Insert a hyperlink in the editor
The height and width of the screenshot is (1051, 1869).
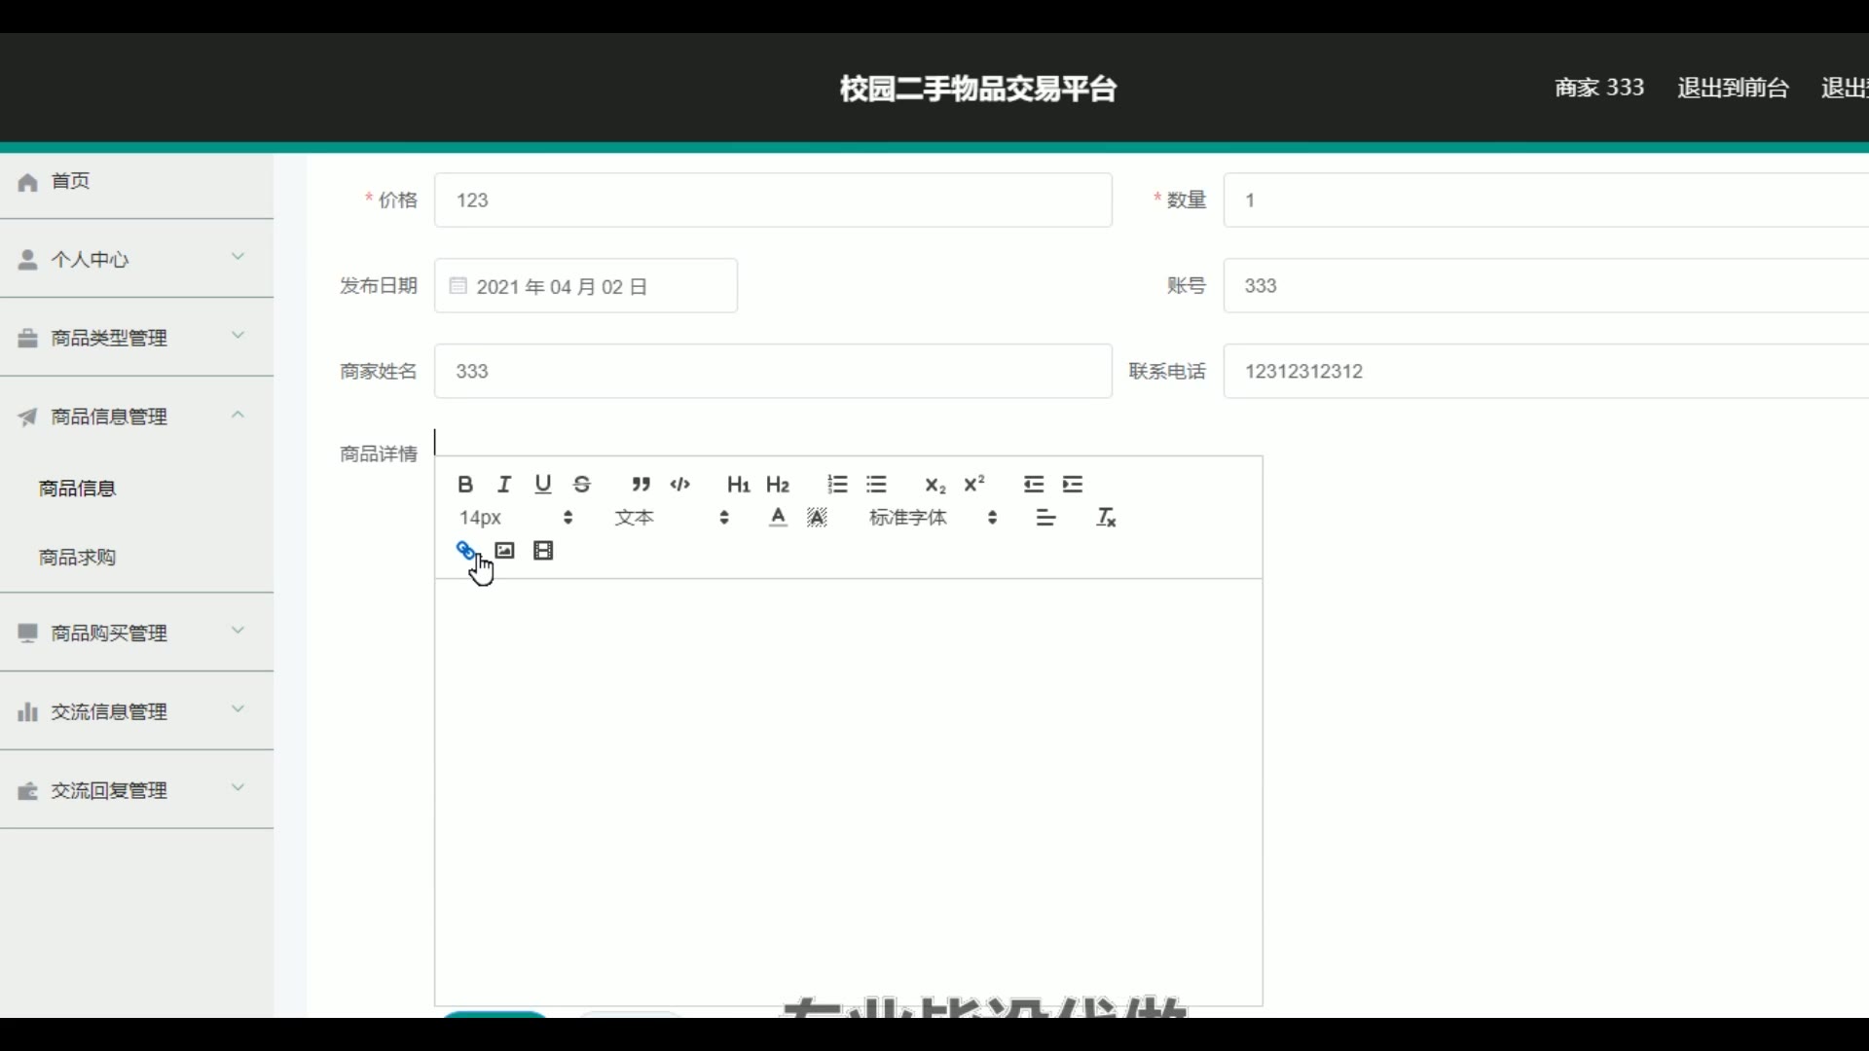pos(465,551)
